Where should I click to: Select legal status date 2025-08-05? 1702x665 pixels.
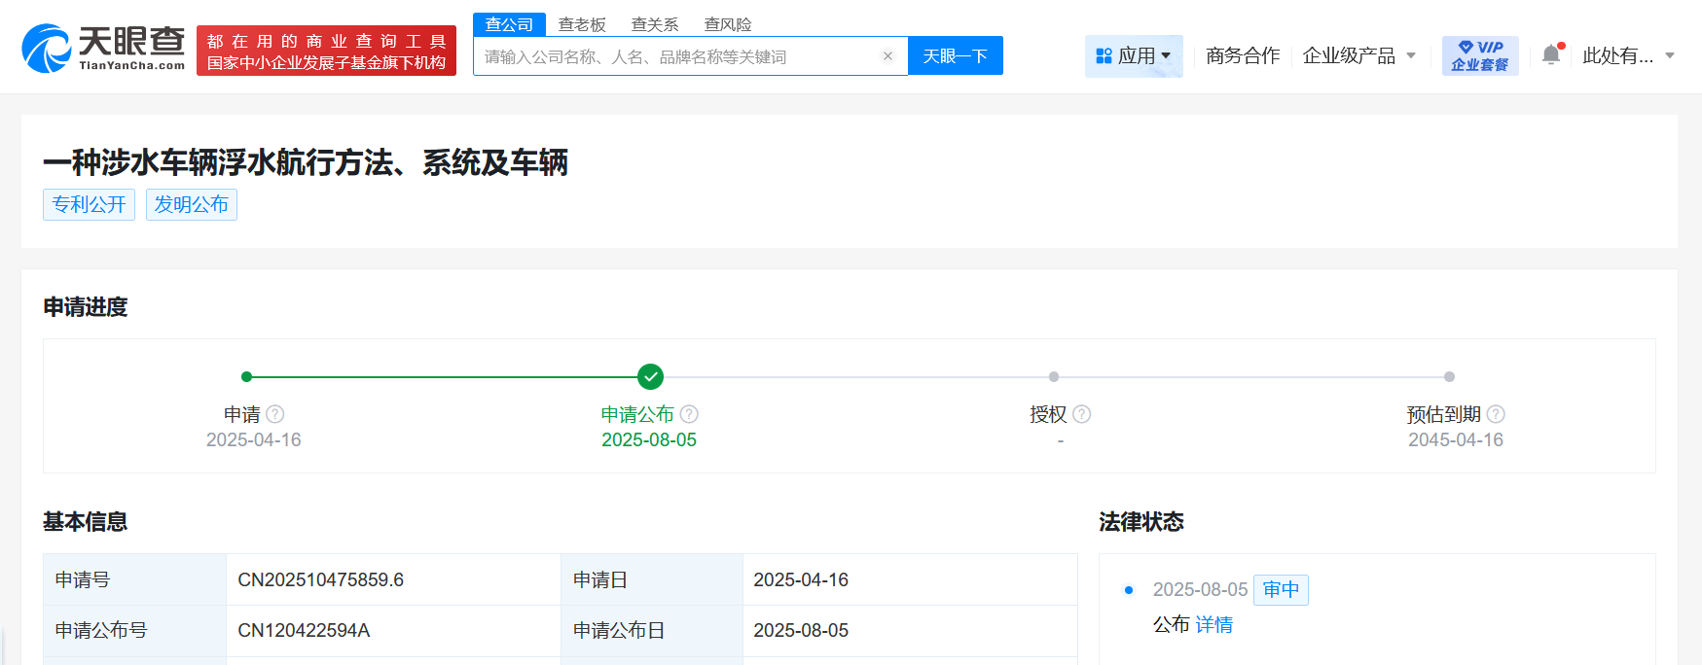point(1200,589)
